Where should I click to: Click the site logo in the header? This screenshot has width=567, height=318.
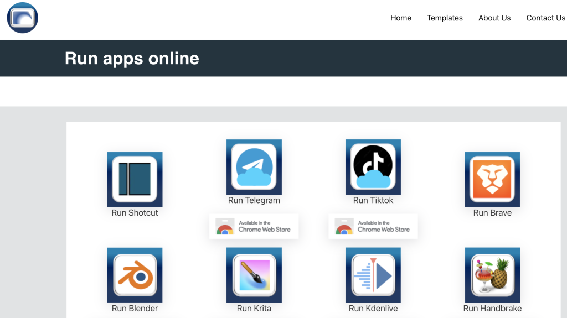22,18
